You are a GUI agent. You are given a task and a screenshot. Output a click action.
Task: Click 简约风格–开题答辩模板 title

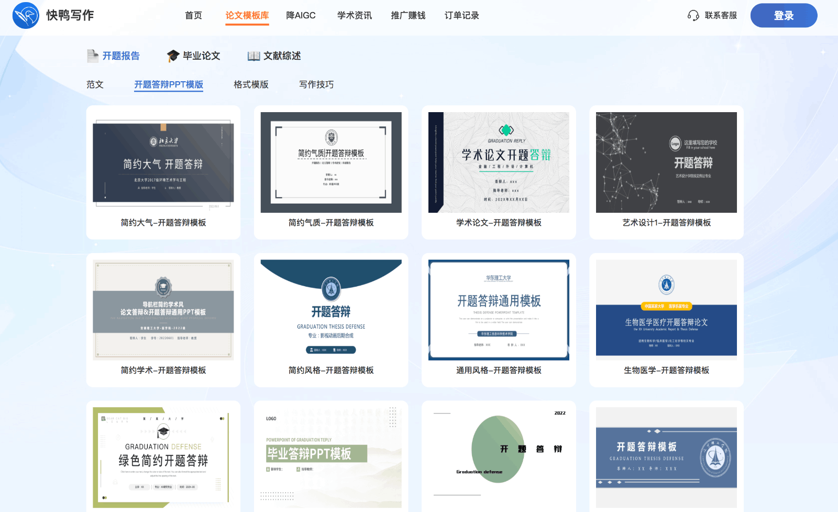point(331,370)
